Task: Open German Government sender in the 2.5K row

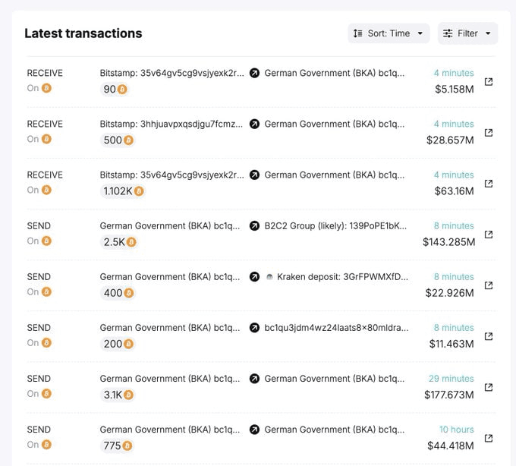Action: (x=170, y=225)
